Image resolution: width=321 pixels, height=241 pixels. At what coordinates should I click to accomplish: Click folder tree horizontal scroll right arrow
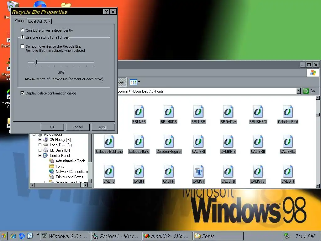click(x=86, y=185)
